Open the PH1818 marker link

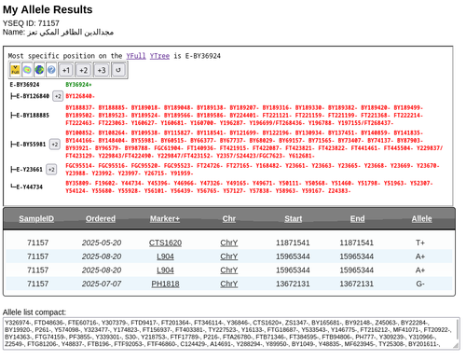coord(165,284)
